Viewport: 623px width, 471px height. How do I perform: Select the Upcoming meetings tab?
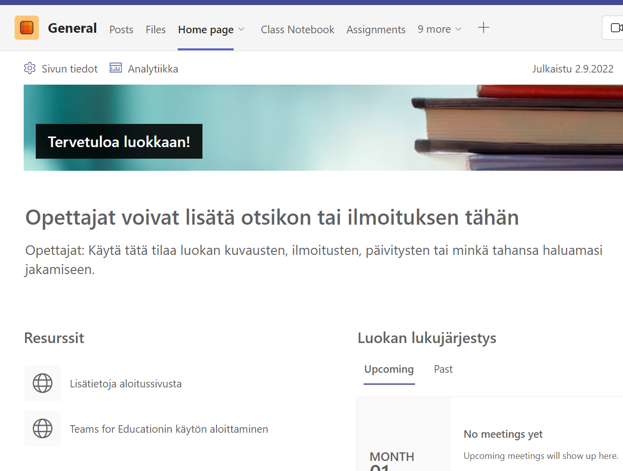[x=389, y=369]
